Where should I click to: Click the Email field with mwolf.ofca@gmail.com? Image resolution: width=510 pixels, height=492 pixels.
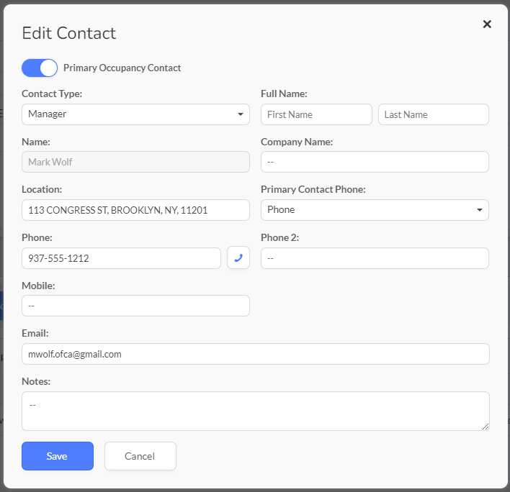point(255,354)
